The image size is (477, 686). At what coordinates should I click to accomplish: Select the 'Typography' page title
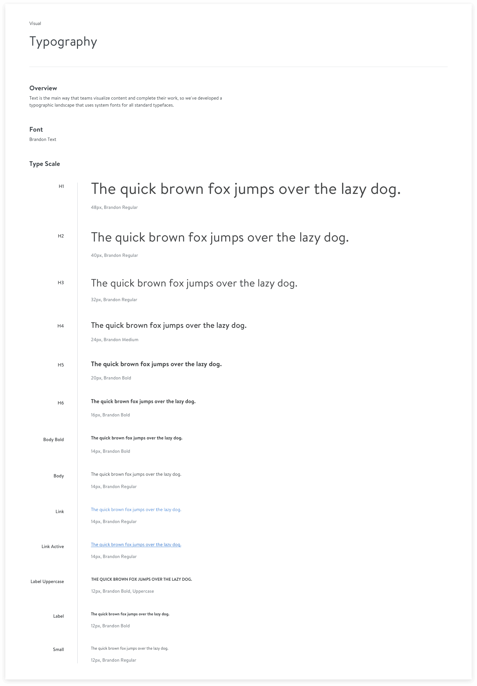(x=63, y=42)
